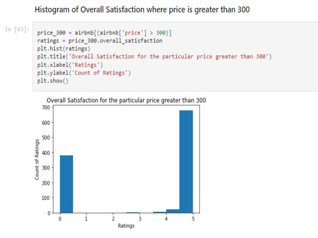Click the plt.title code line
This screenshot has width=318, height=238.
tap(154, 56)
